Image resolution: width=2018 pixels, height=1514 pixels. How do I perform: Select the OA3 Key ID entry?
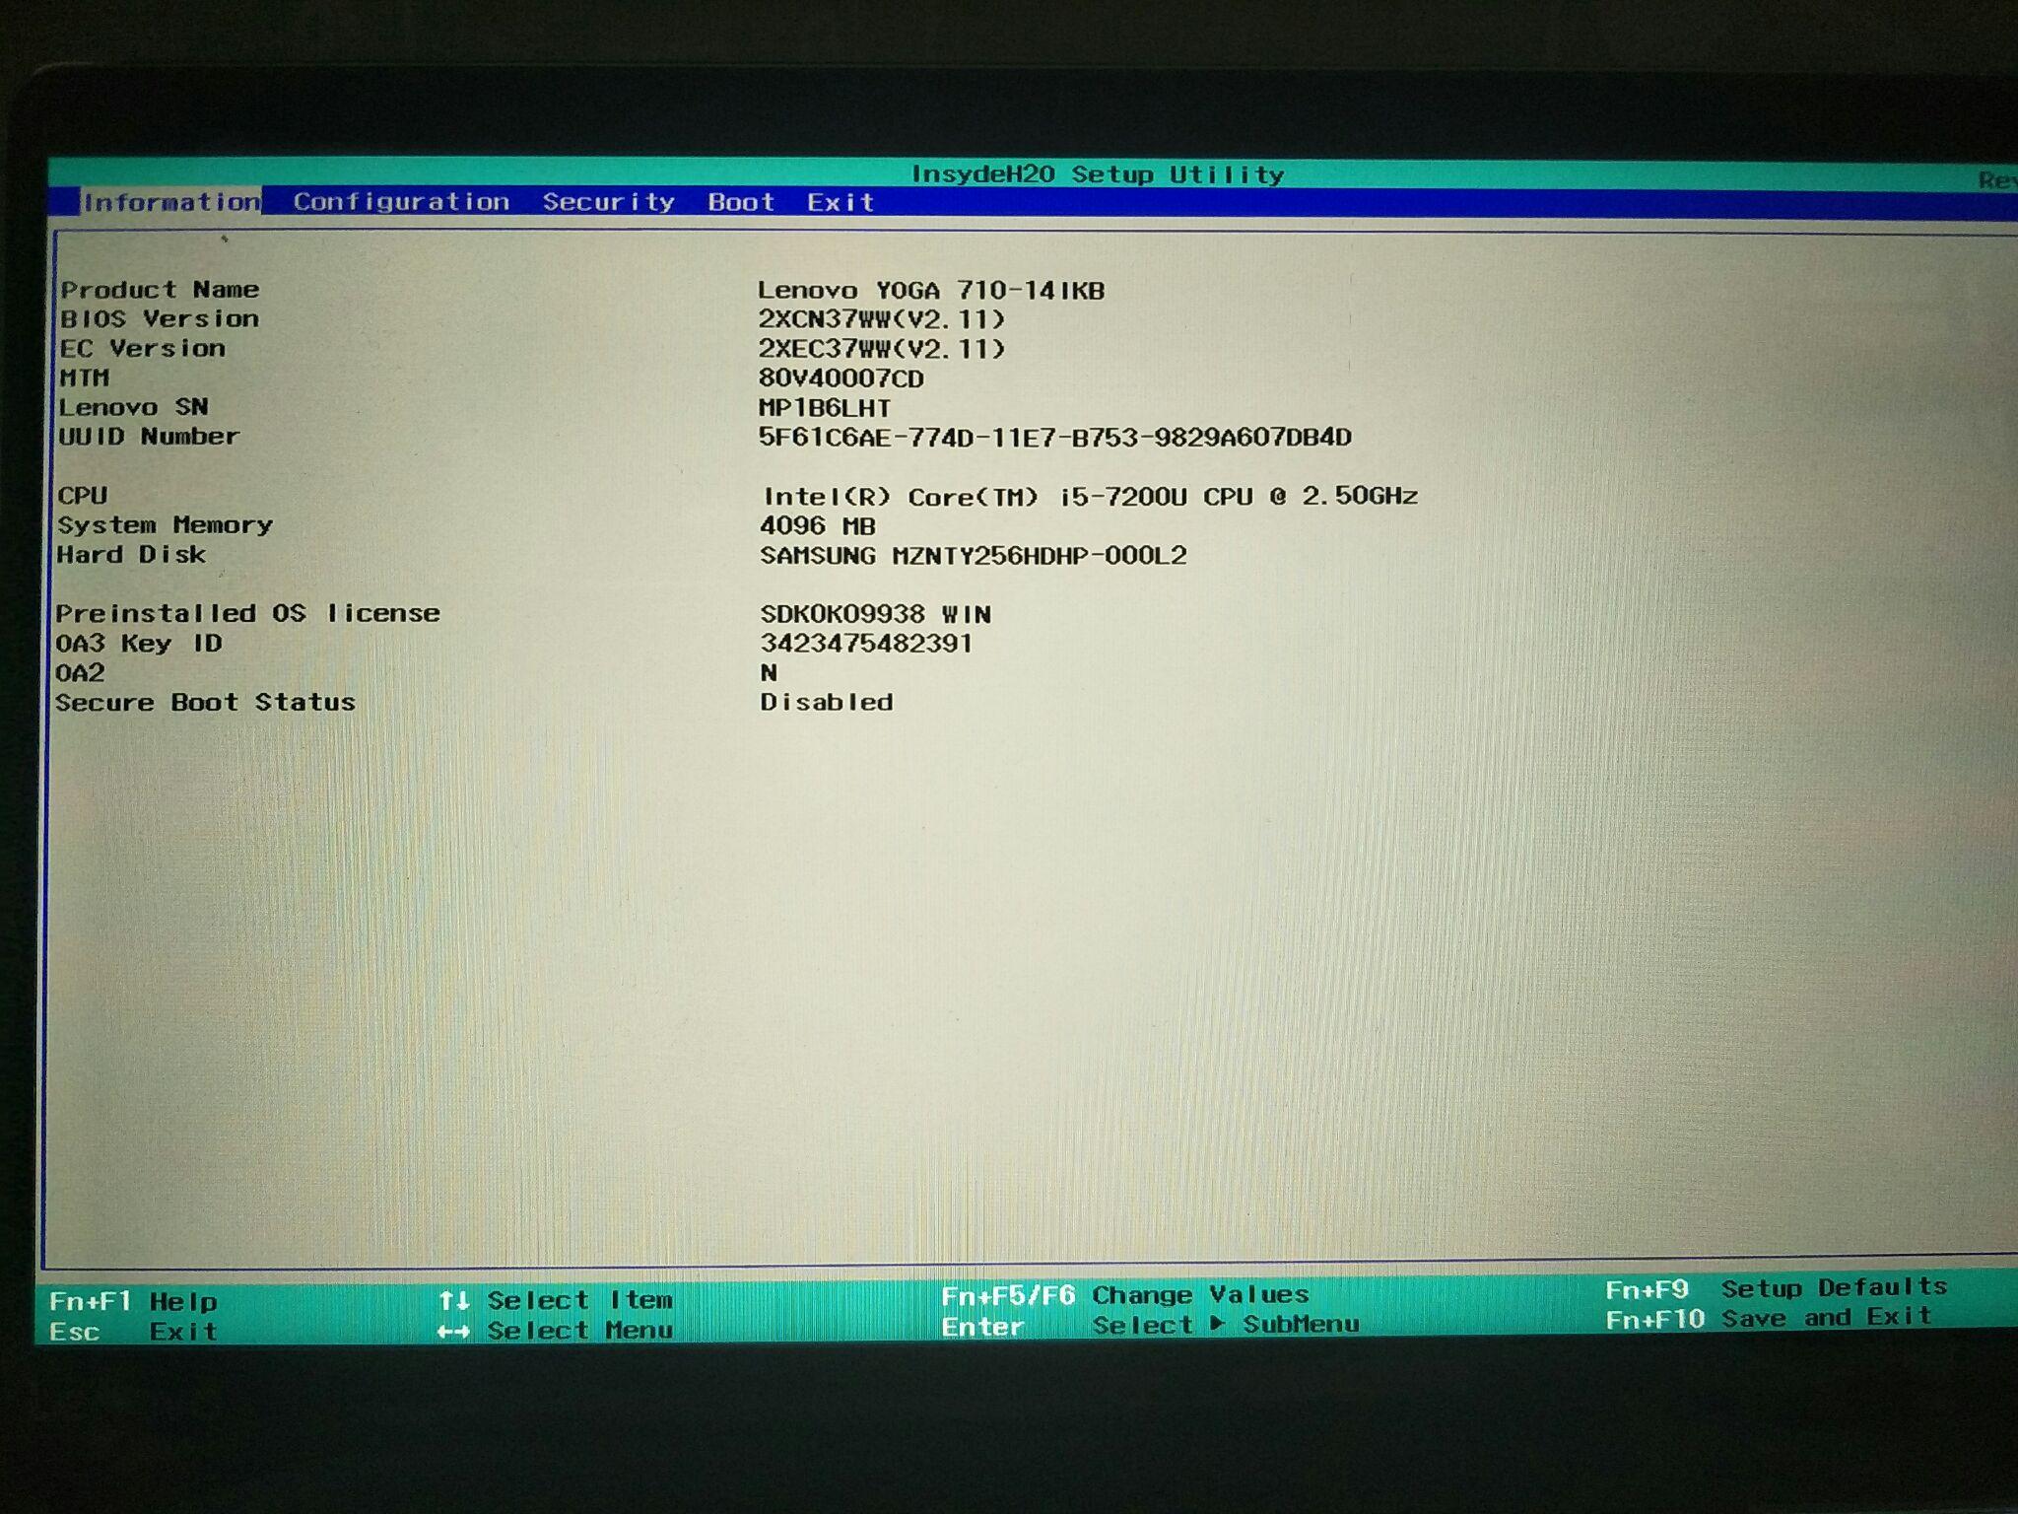(140, 642)
